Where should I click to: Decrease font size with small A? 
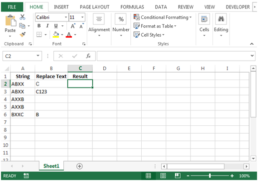pos(81,26)
